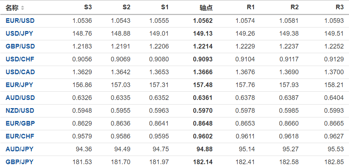The image size is (349, 167).
Task: Click the 名称 column header
Action: click(12, 7)
